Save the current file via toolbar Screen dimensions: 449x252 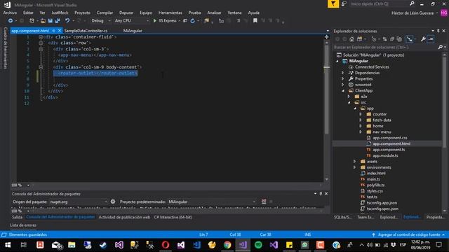click(x=51, y=20)
